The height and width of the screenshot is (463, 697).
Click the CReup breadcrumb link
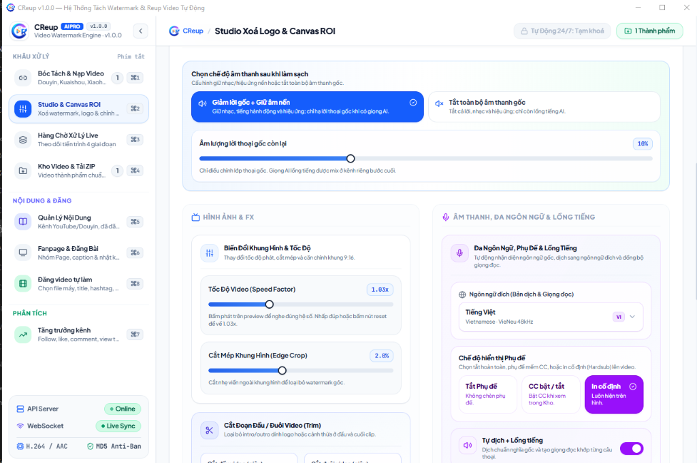point(193,31)
